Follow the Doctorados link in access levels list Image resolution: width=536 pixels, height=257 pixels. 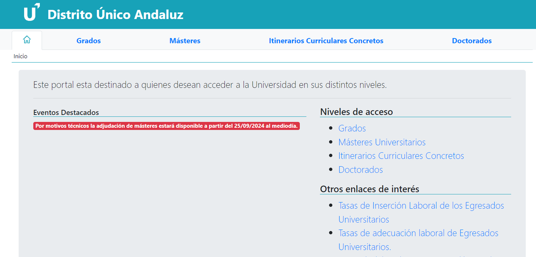(360, 170)
